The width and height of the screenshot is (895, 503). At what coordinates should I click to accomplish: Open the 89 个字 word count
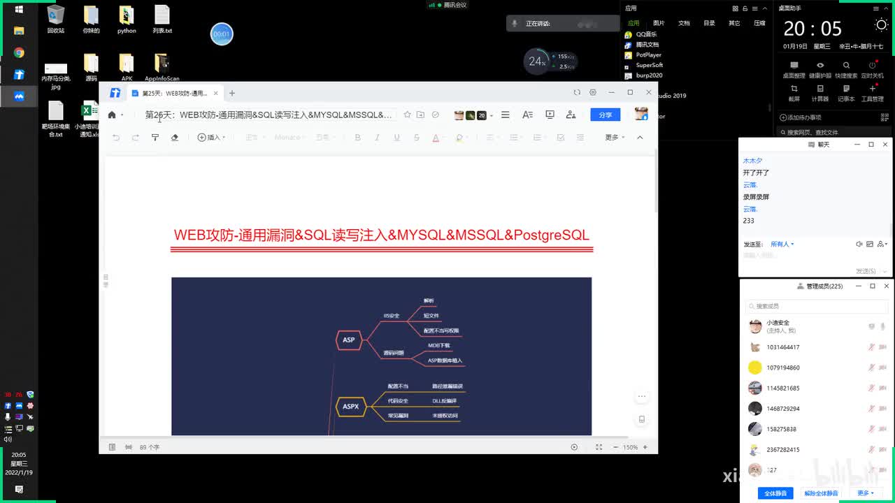[150, 447]
